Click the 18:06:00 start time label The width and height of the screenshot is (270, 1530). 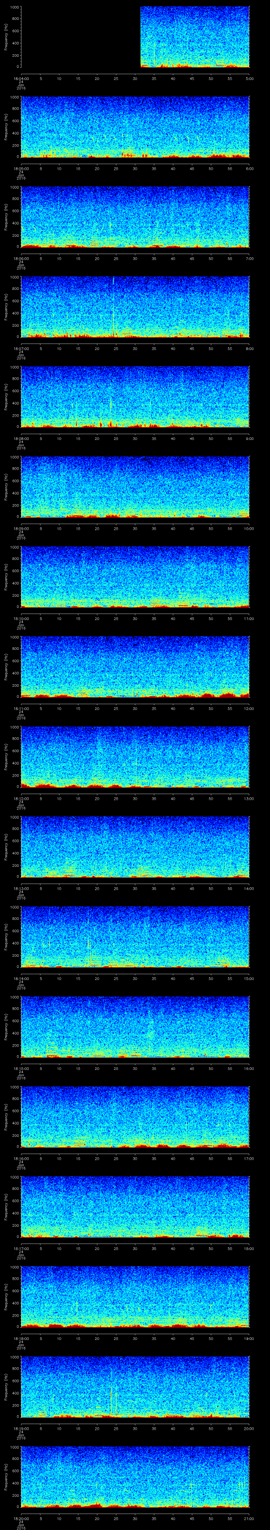point(21,258)
